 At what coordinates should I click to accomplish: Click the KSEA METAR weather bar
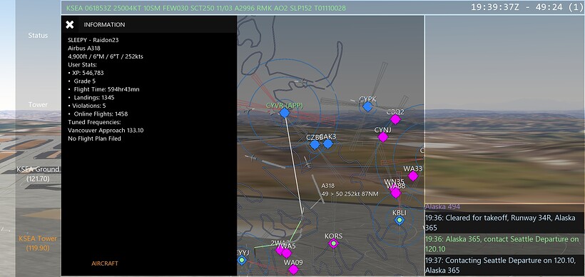click(x=206, y=8)
